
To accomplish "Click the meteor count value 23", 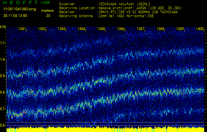I will (48, 16).
